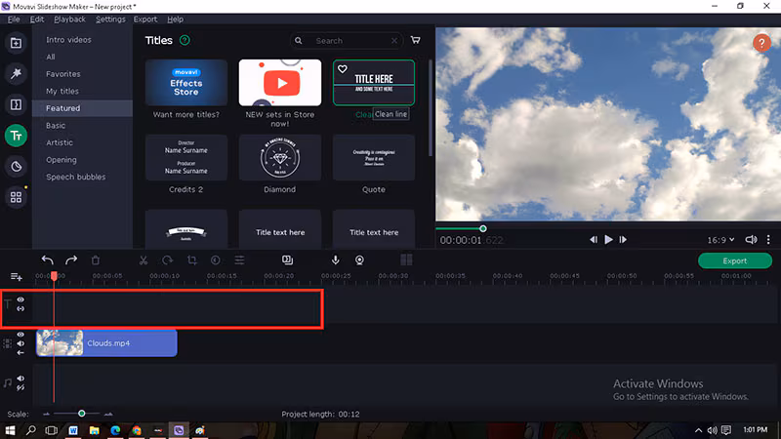Screen dimensions: 781x439
Task: Open the File menu
Action: 14,20
